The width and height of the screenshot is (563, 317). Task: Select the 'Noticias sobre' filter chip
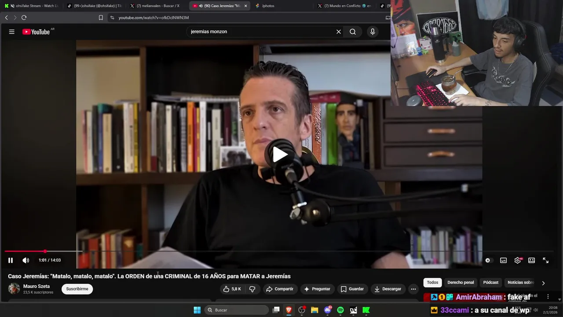click(x=521, y=283)
